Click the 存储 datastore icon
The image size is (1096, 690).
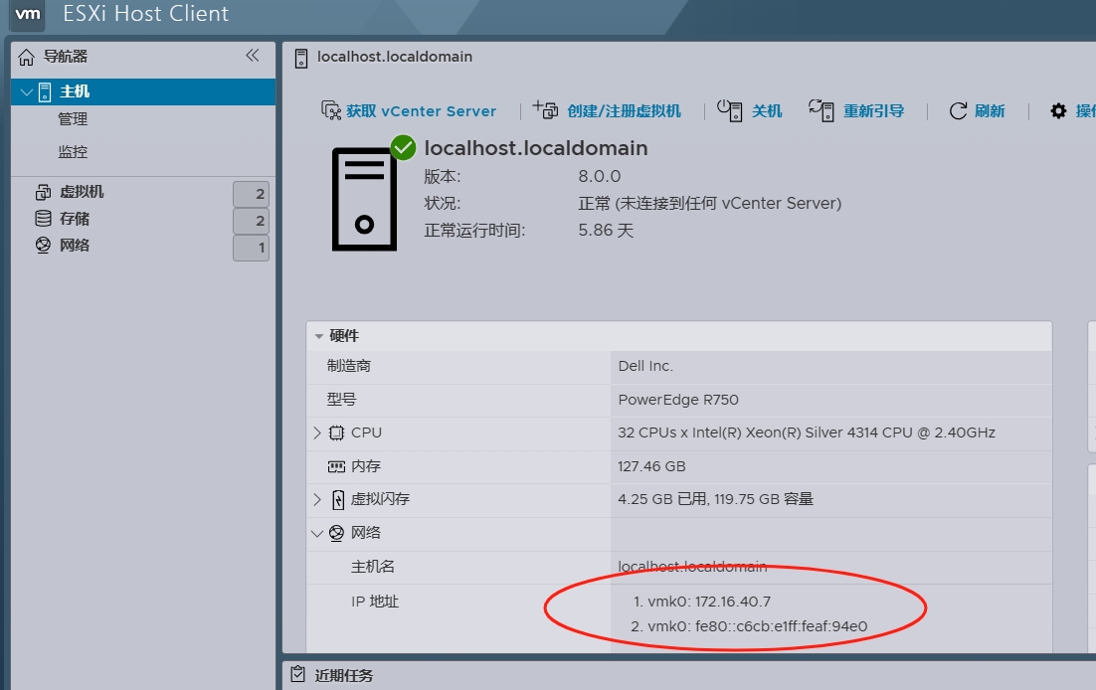coord(44,218)
